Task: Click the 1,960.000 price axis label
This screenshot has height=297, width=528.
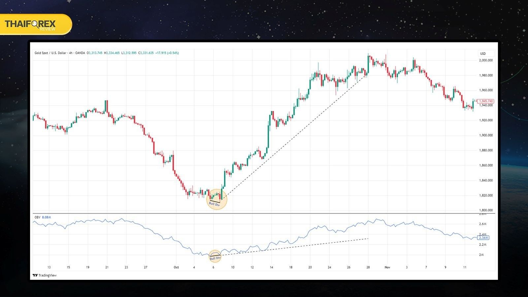Action: pos(486,90)
